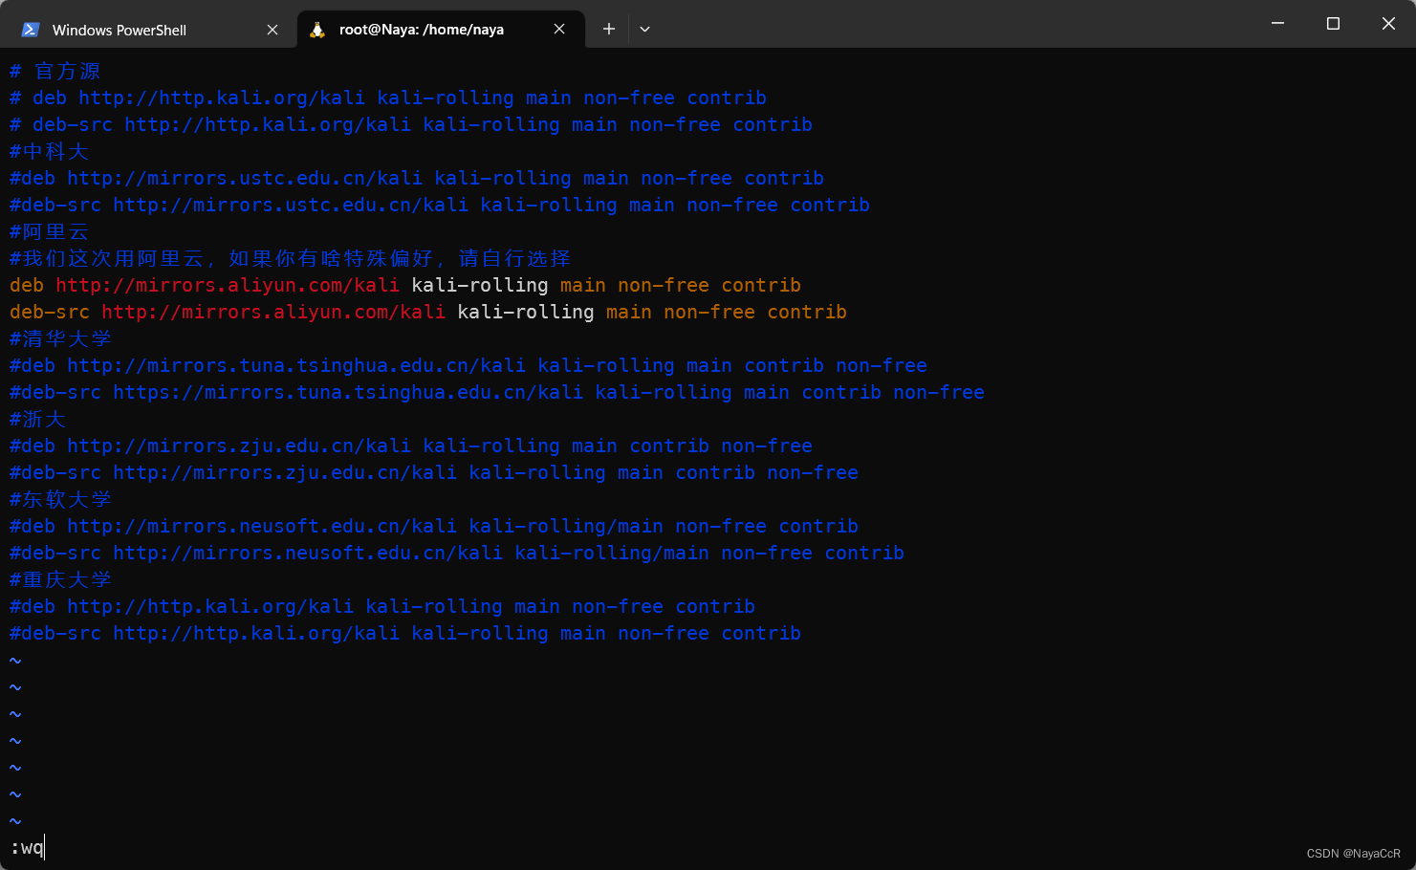Click 'kali-rolling' in the active deb line

point(480,285)
